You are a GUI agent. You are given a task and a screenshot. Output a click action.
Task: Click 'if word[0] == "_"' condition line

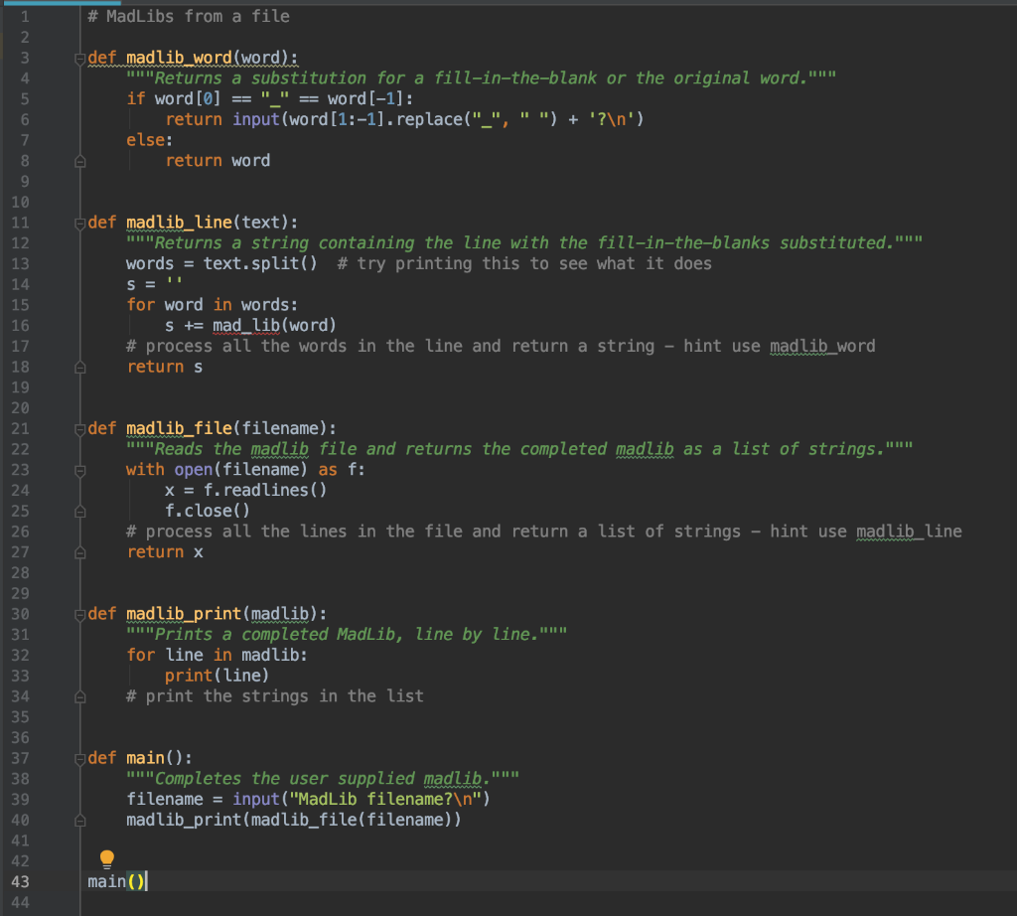pyautogui.click(x=270, y=98)
